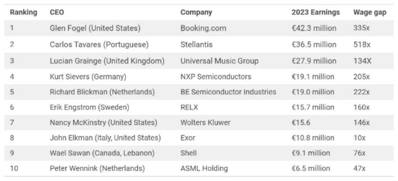This screenshot has height=181, width=398.
Task: Select the ASML Holding cell
Action: click(204, 169)
